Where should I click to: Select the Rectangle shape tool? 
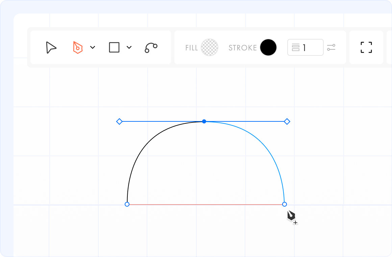point(114,47)
